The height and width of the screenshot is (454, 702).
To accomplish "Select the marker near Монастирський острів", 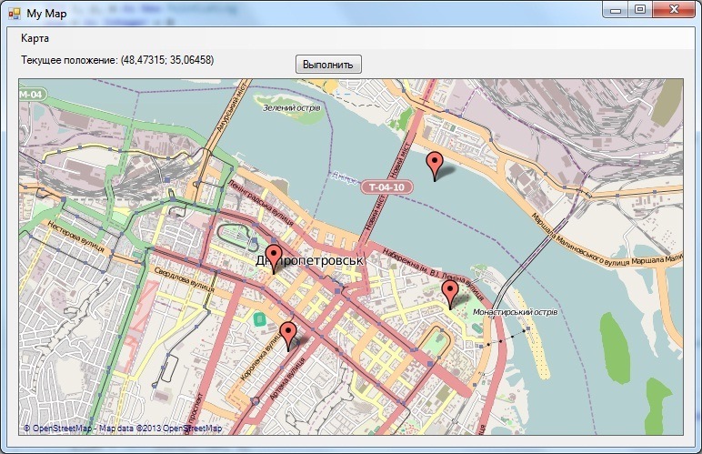I will coord(450,295).
